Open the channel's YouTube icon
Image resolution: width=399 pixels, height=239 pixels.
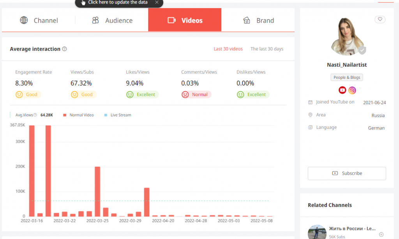[342, 90]
